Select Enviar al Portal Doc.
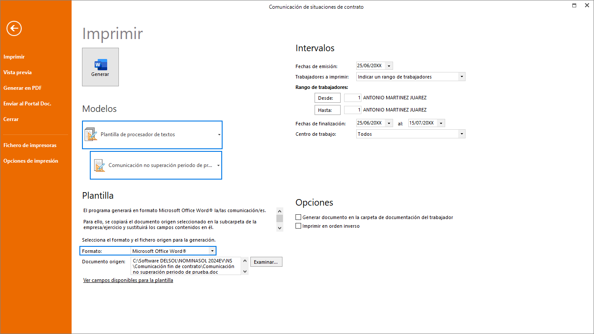Screen dimensions: 594x334 click(x=27, y=104)
